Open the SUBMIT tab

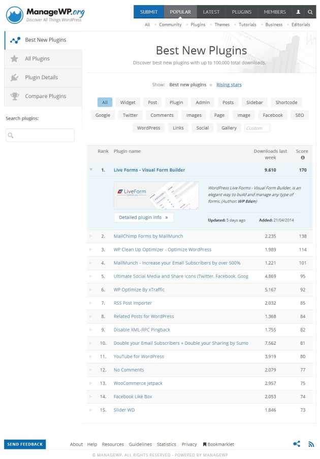[149, 12]
